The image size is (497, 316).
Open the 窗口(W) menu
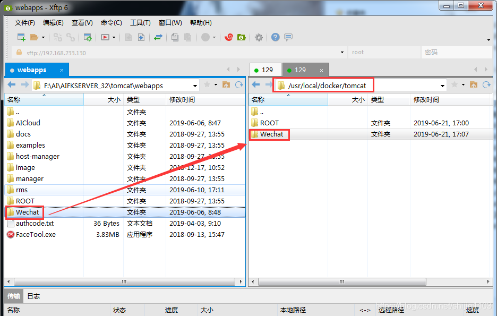170,22
